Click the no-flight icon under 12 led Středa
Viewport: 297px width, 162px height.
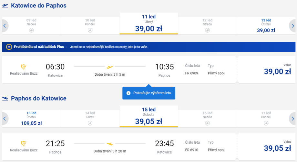tap(208, 30)
